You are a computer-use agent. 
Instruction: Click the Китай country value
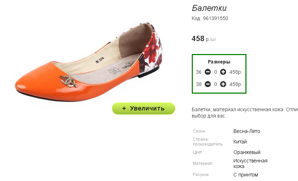[x=240, y=142]
